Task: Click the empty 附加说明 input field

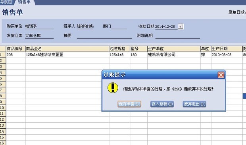Action: click(178, 36)
